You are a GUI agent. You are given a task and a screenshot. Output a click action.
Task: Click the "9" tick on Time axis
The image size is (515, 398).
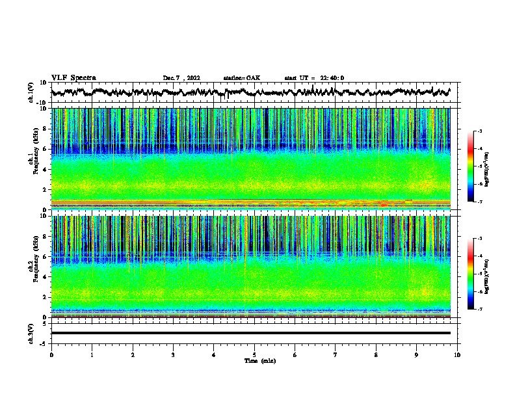click(x=416, y=355)
